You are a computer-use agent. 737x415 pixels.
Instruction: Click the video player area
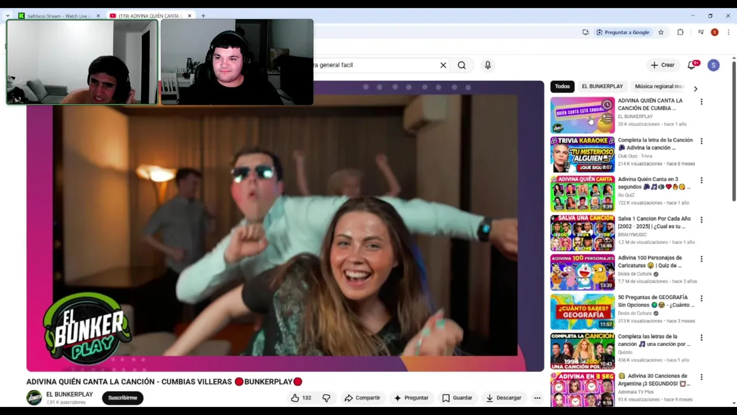pos(285,226)
